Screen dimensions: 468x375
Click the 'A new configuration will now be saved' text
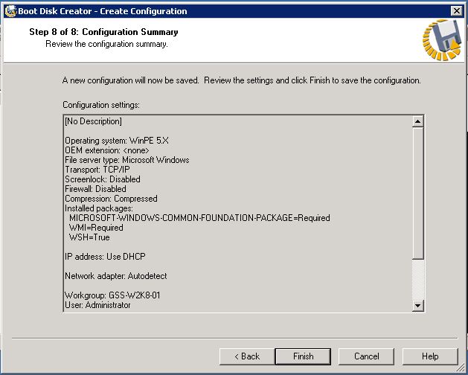point(130,80)
